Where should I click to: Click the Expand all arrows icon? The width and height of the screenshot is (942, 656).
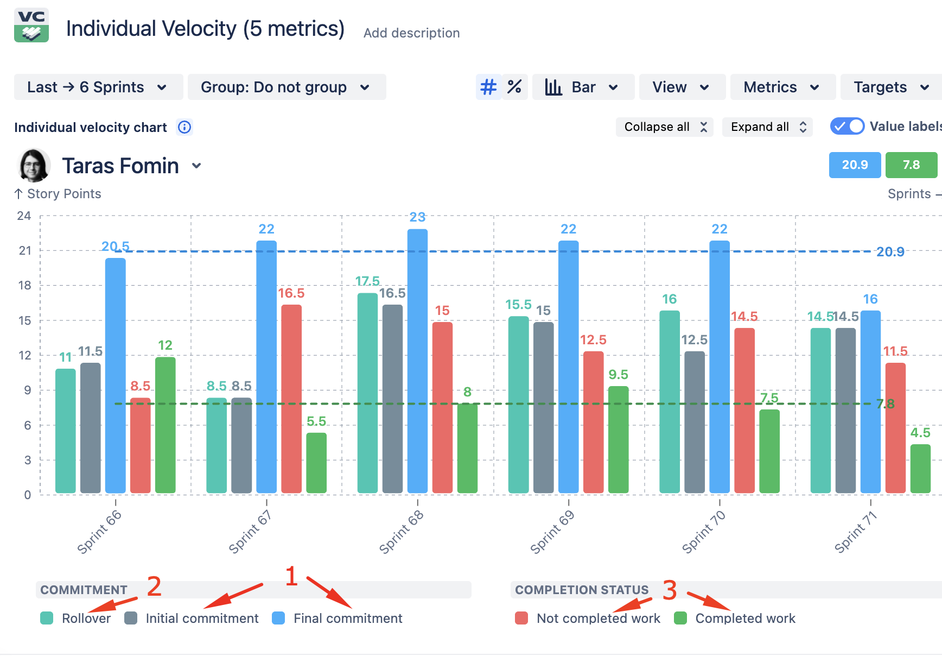click(x=803, y=127)
